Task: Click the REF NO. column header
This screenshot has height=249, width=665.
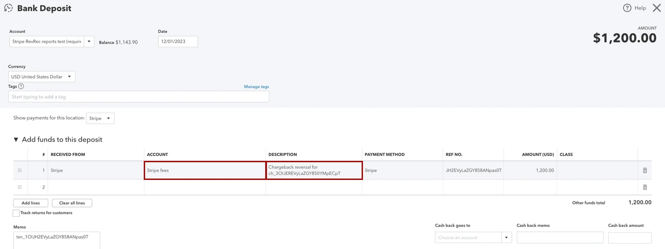Action: (454, 154)
